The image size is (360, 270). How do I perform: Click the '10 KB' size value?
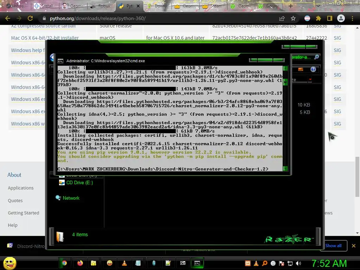pyautogui.click(x=304, y=105)
